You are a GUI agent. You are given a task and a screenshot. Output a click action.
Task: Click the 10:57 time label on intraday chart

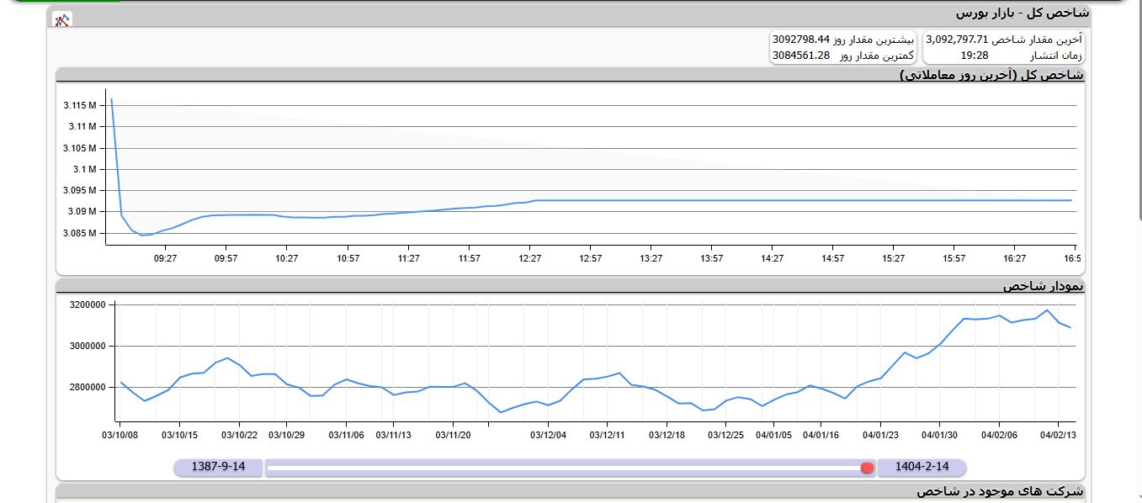348,258
